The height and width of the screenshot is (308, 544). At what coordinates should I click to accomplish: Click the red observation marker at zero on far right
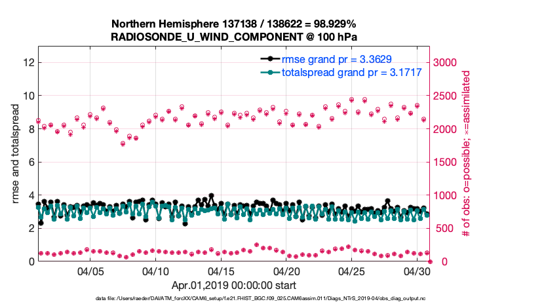[430, 261]
